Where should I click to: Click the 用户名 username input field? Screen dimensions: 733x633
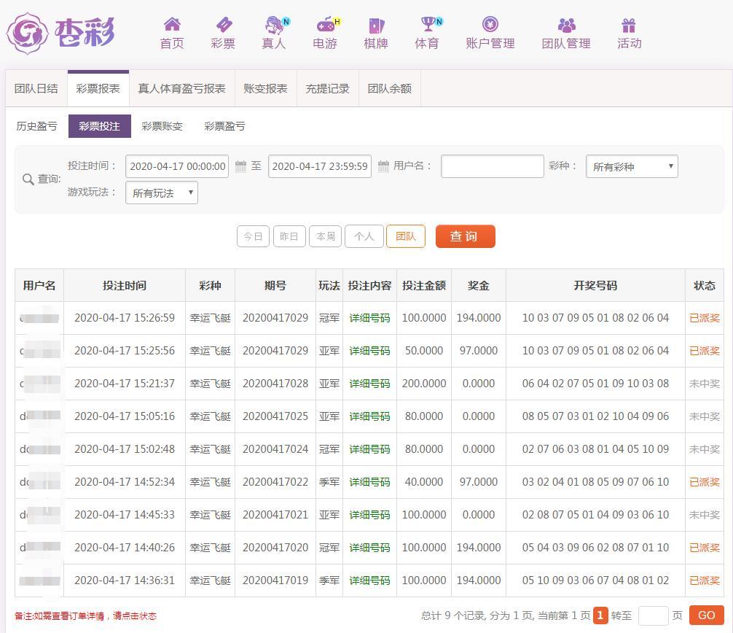point(493,166)
